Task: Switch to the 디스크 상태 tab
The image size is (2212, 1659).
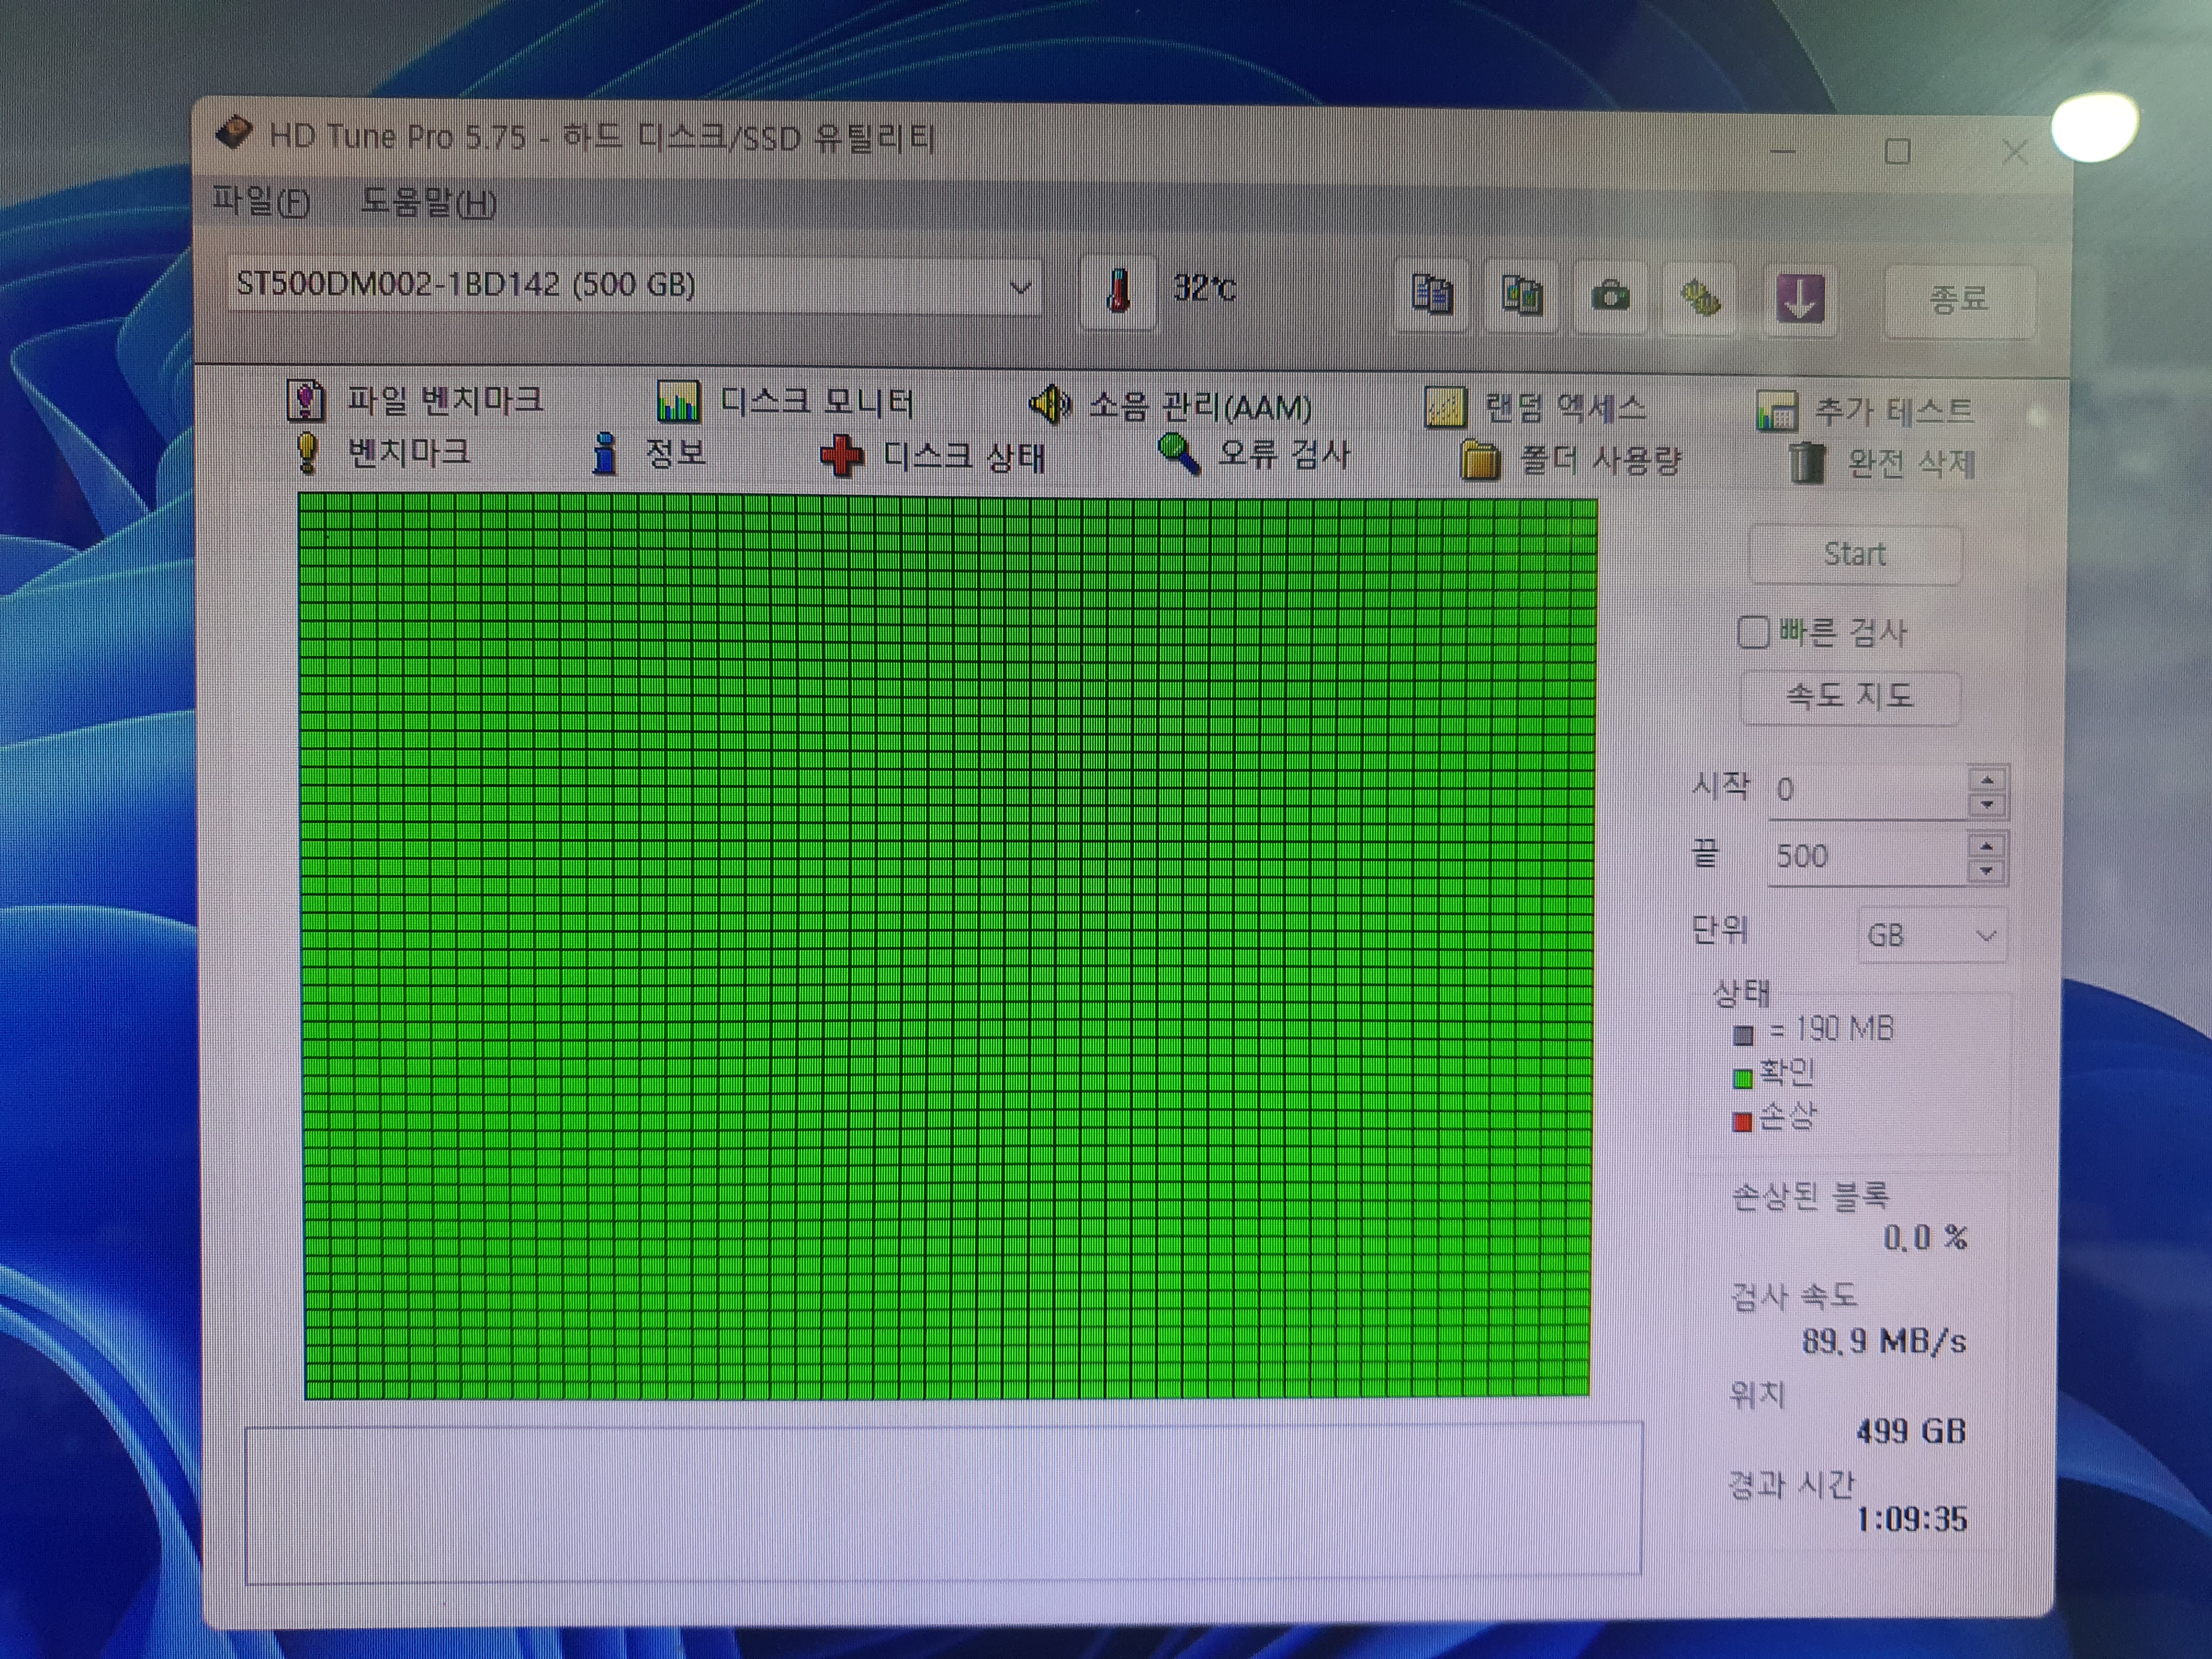Action: pyautogui.click(x=933, y=456)
